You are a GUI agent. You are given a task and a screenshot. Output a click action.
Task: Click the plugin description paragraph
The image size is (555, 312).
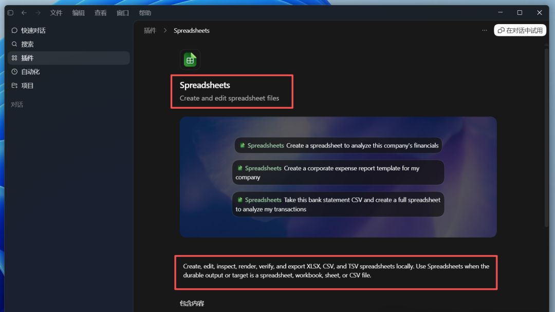336,270
